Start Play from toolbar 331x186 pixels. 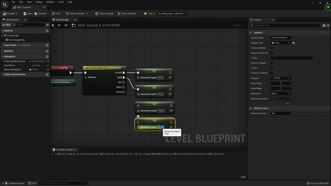(x=148, y=13)
